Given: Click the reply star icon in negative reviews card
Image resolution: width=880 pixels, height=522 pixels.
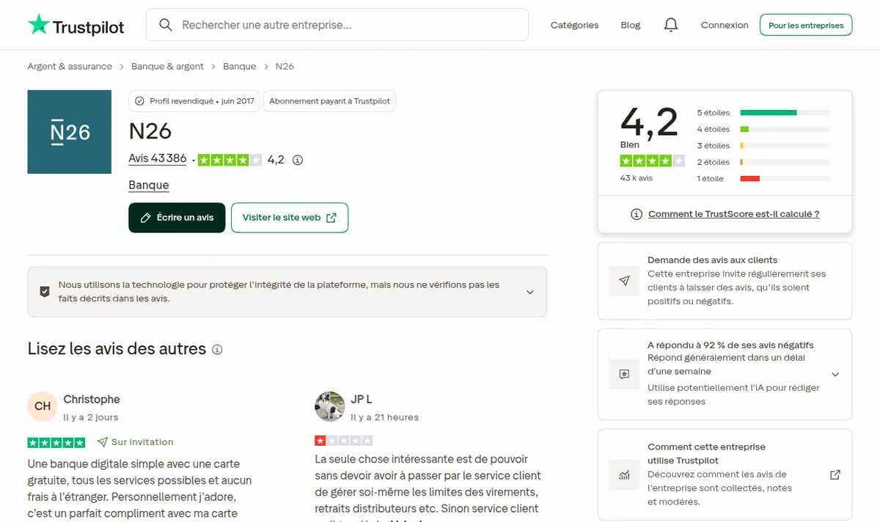Looking at the screenshot, I should coord(624,374).
